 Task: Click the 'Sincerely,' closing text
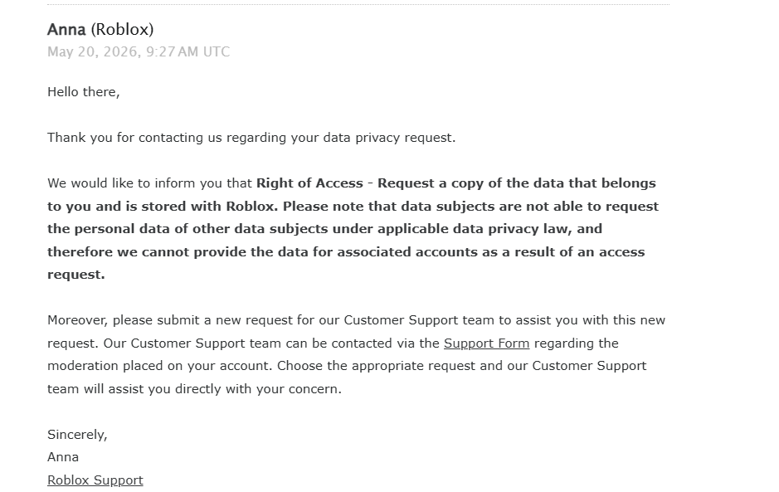click(77, 435)
